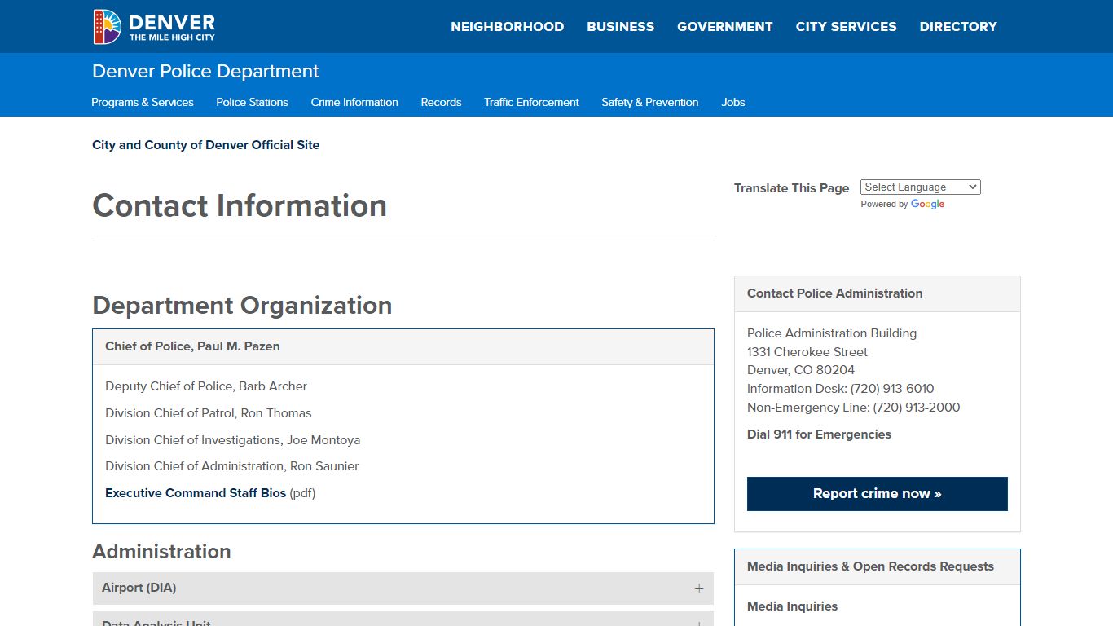Open Records section
This screenshot has height=626, width=1113.
tap(441, 102)
